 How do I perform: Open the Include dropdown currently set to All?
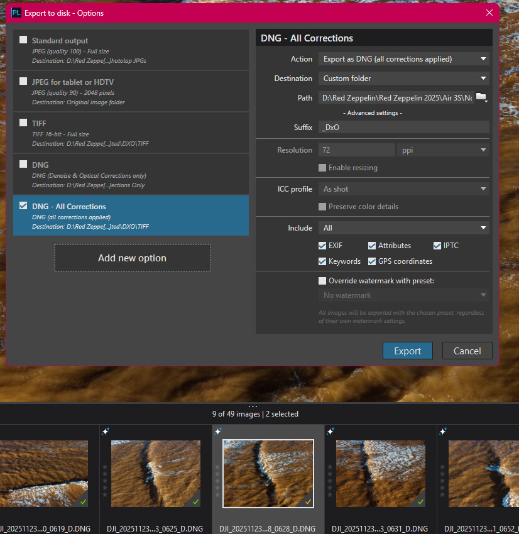[403, 227]
